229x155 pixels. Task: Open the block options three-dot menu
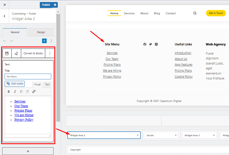pyautogui.click(x=50, y=53)
